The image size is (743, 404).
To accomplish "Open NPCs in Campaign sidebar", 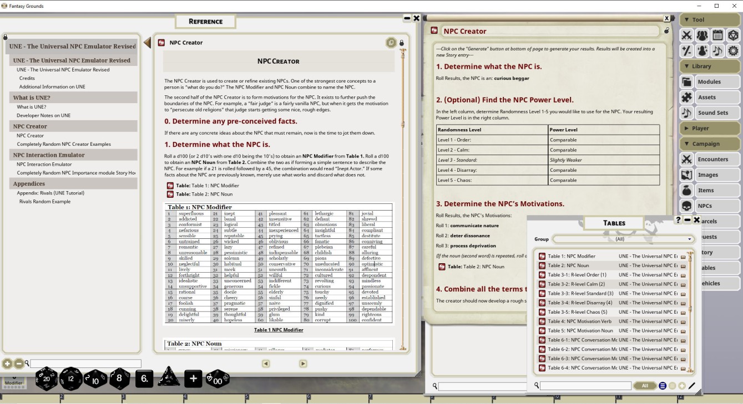I will coord(710,206).
